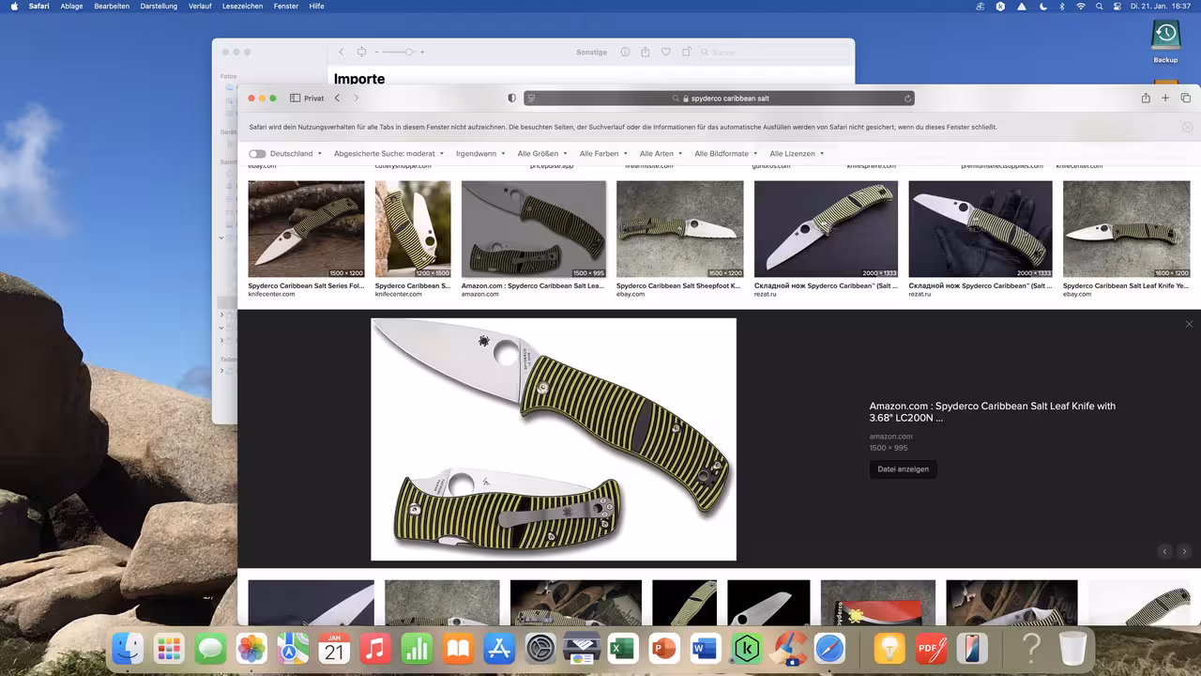Image resolution: width=1201 pixels, height=676 pixels.
Task: Open Messages from the Dock
Action: click(210, 649)
